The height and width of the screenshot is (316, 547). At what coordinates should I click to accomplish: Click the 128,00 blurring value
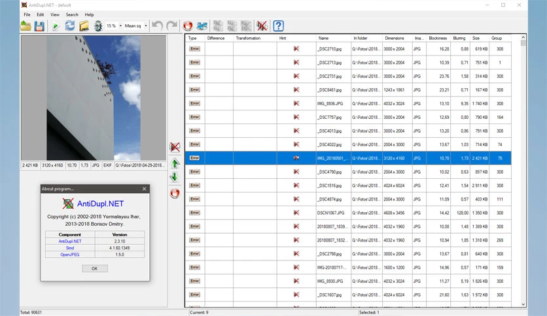coord(463,213)
